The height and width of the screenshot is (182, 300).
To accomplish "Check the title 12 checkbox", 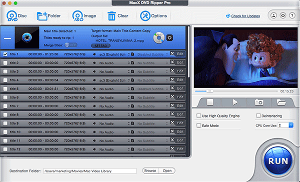I will 5,149.
